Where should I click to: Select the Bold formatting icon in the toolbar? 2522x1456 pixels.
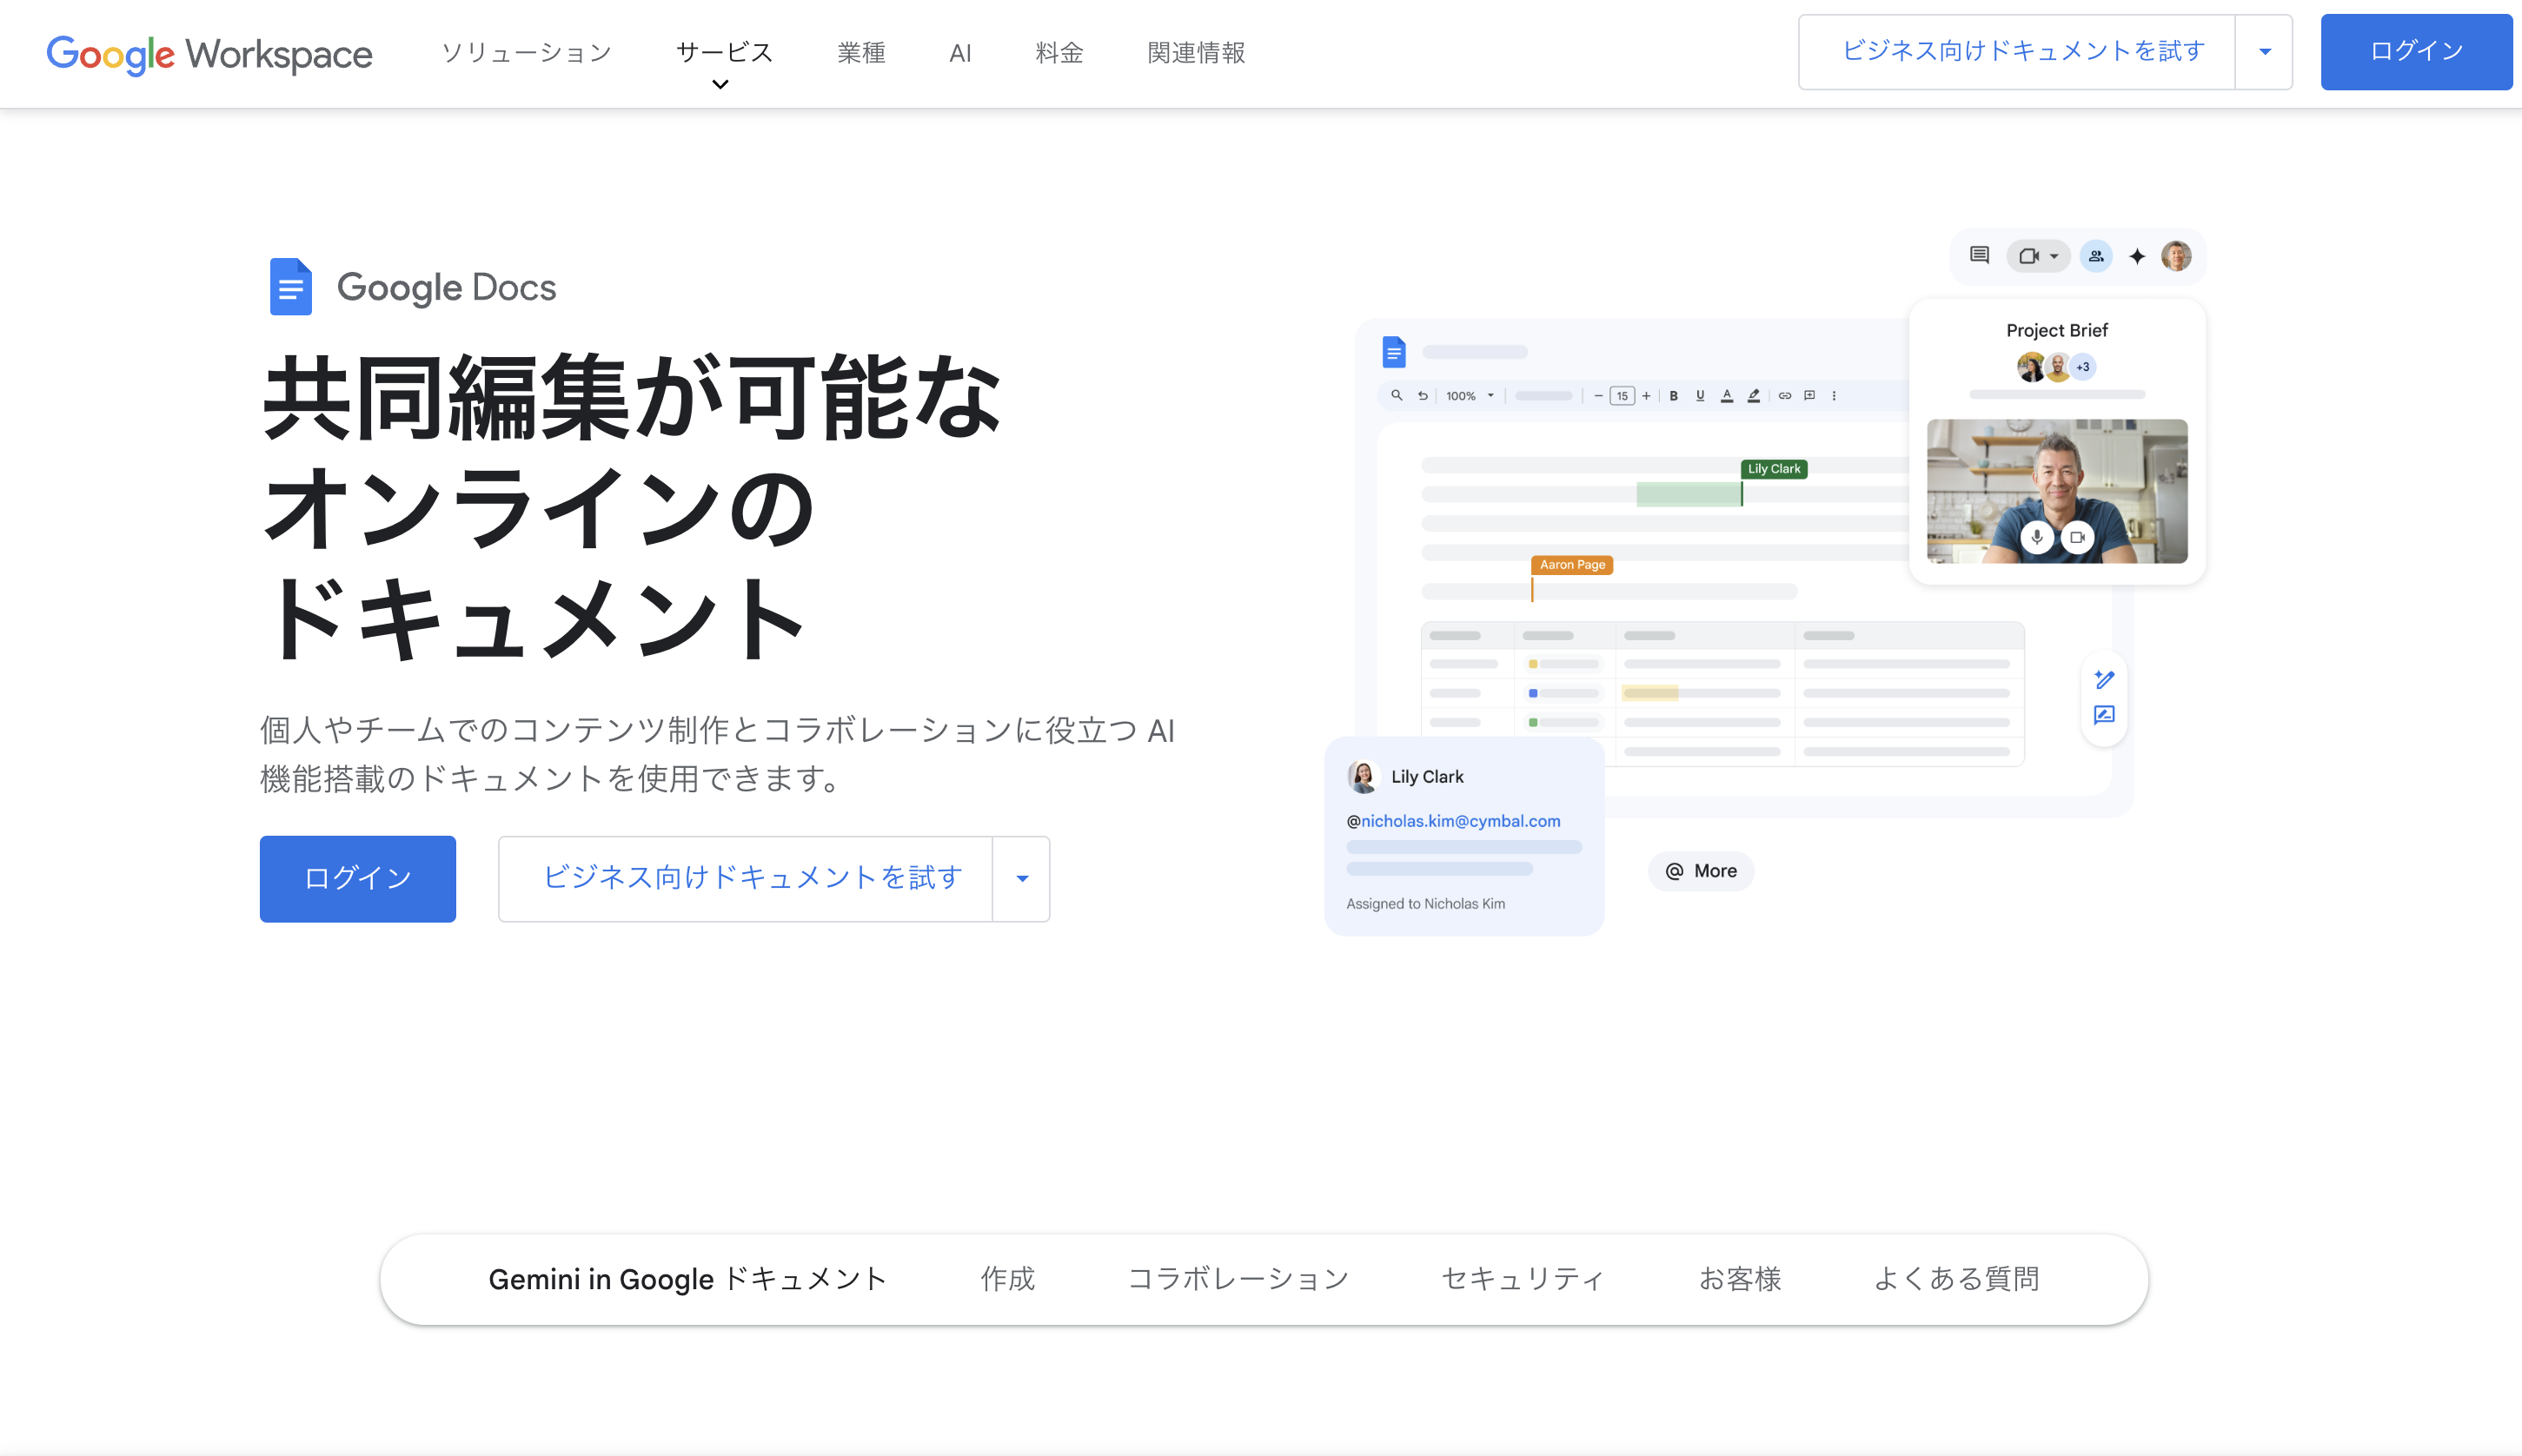1674,395
